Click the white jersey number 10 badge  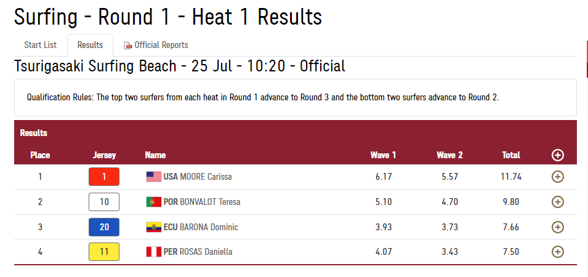click(x=104, y=202)
